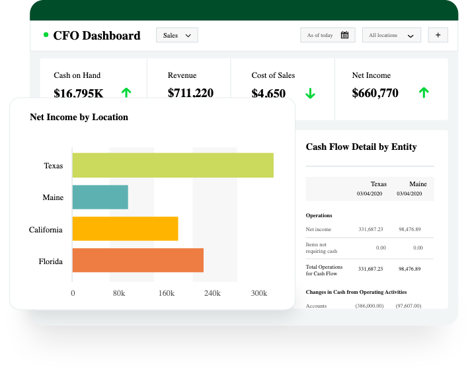Select the Texas column header in table

coord(379,184)
